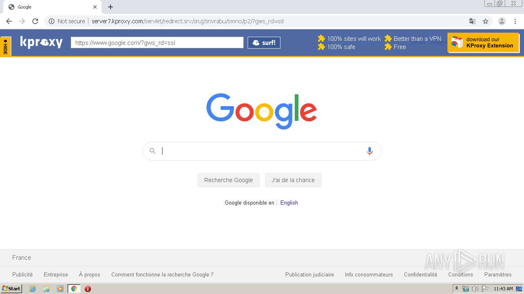View the Not secure site information icon
Viewport: 524px width, 294px height.
(x=52, y=21)
